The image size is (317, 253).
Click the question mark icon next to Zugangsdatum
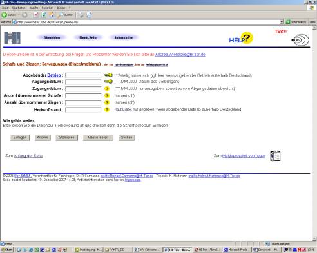coord(107,89)
